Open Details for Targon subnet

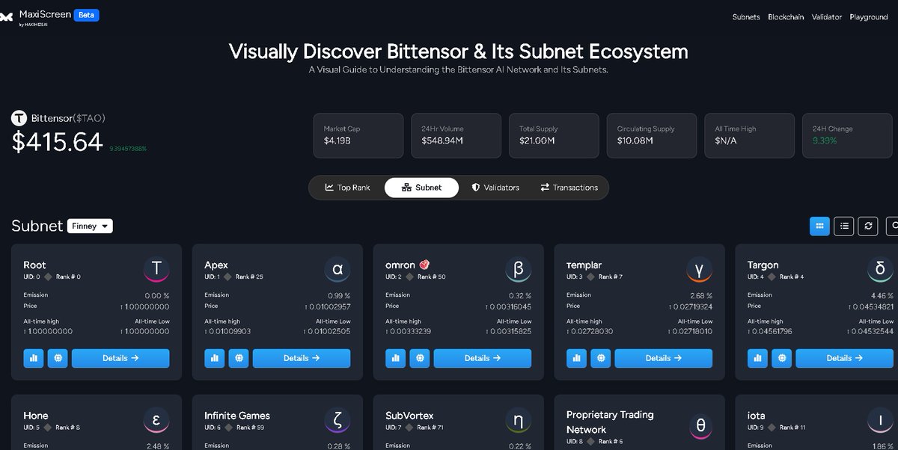(x=845, y=358)
